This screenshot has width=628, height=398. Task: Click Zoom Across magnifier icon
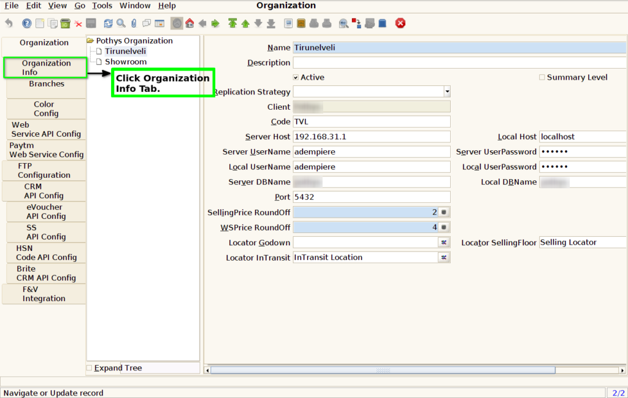(343, 23)
